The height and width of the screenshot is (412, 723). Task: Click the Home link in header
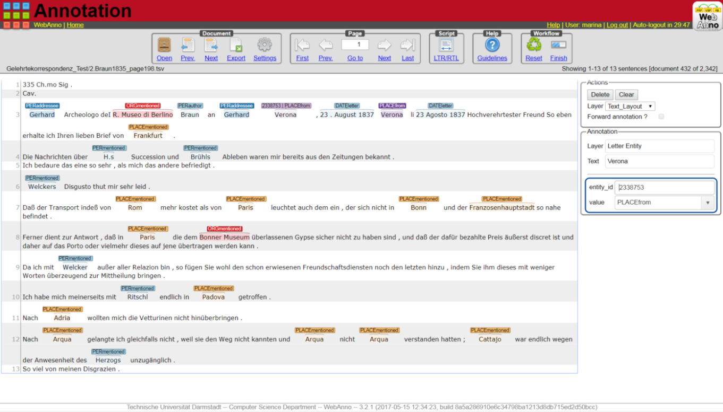coord(75,25)
